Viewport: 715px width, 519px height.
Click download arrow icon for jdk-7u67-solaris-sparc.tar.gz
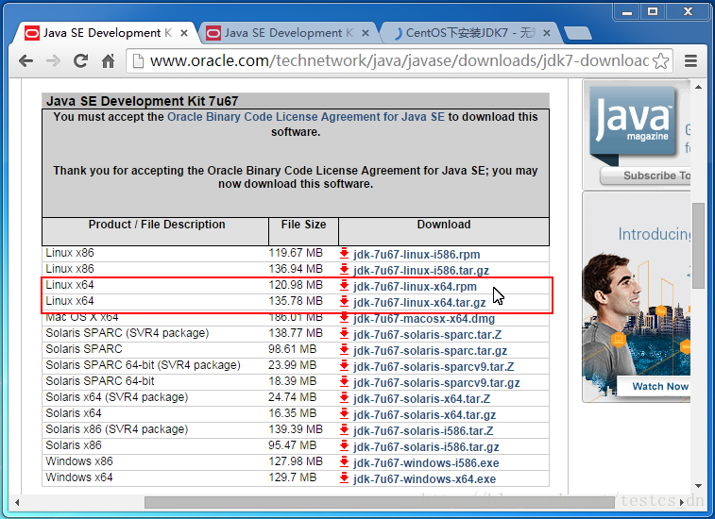(344, 349)
